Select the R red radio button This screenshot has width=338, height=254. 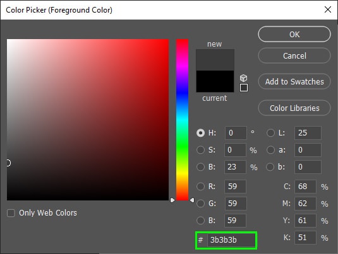200,187
